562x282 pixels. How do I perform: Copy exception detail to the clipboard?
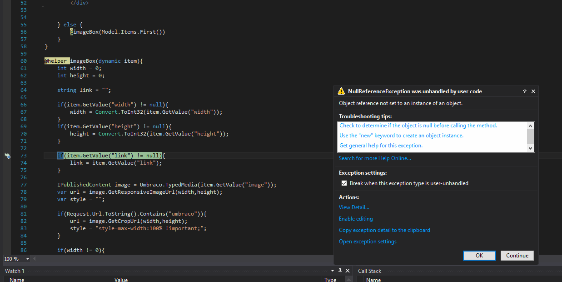click(x=384, y=230)
